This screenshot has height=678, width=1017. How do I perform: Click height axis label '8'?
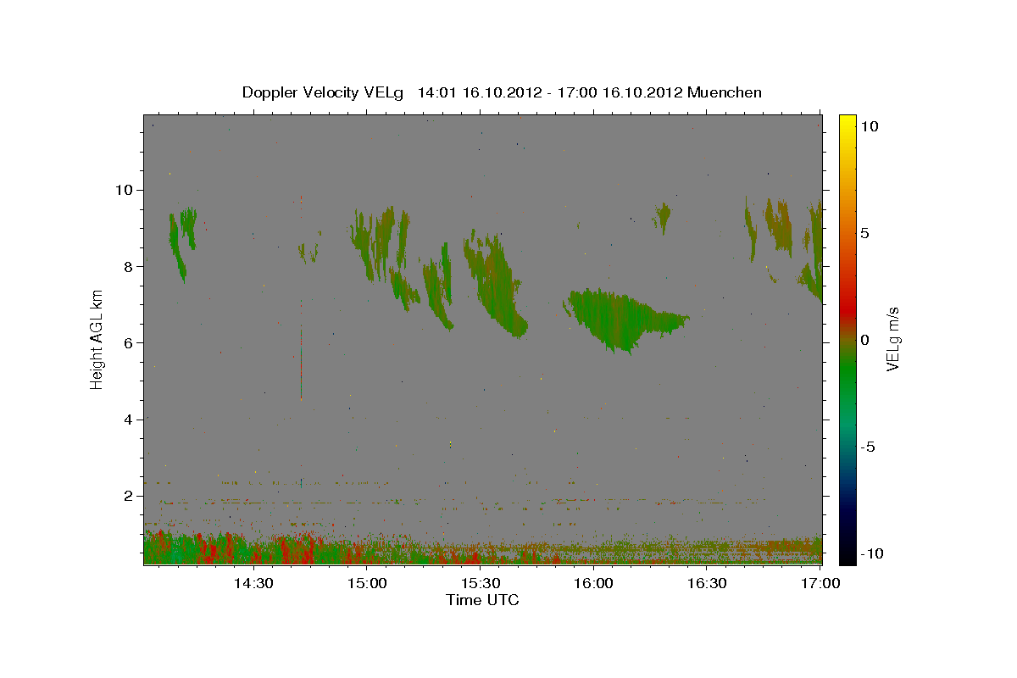pos(127,266)
